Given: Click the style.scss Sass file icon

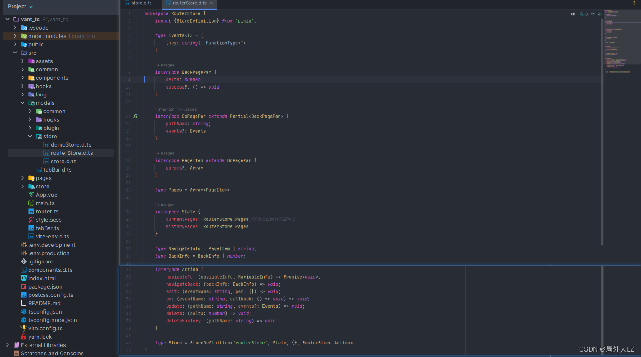Looking at the screenshot, I should 31,220.
